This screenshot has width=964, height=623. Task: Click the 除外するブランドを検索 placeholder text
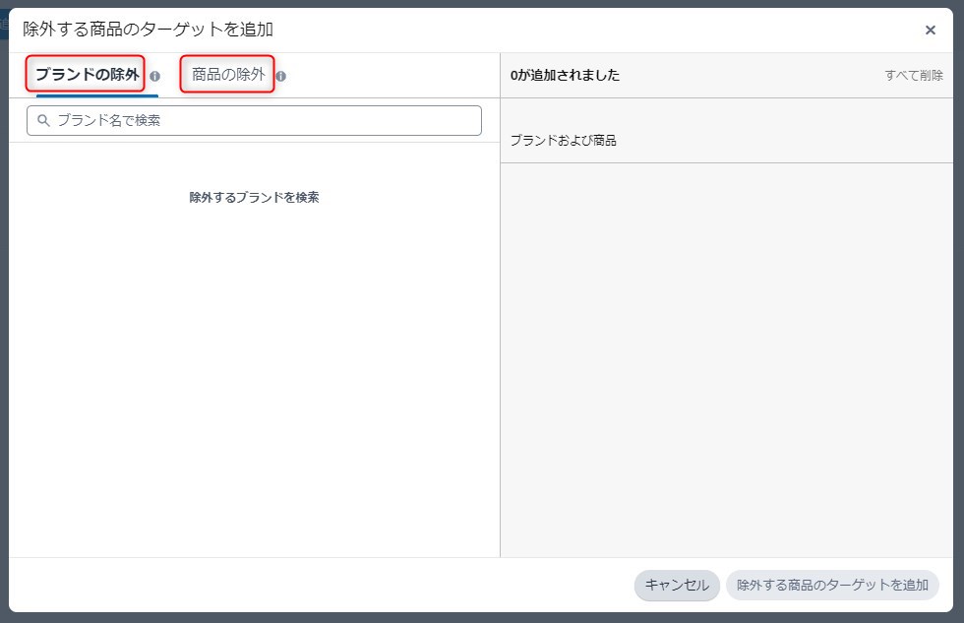[x=254, y=198]
